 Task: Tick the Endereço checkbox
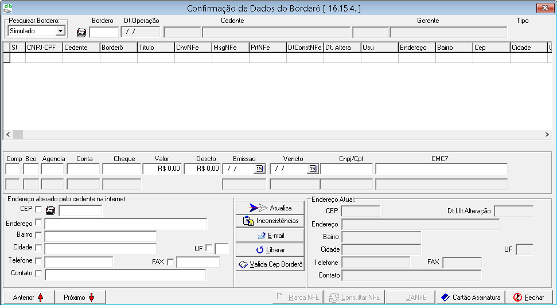pos(38,222)
